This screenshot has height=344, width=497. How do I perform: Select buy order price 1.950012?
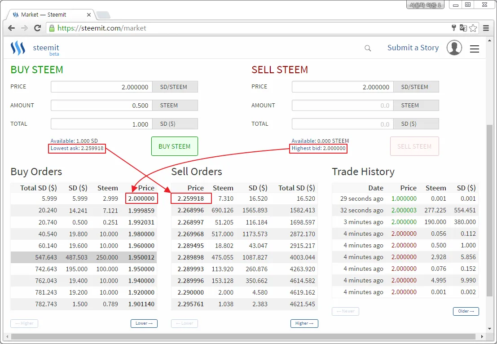[x=141, y=257]
